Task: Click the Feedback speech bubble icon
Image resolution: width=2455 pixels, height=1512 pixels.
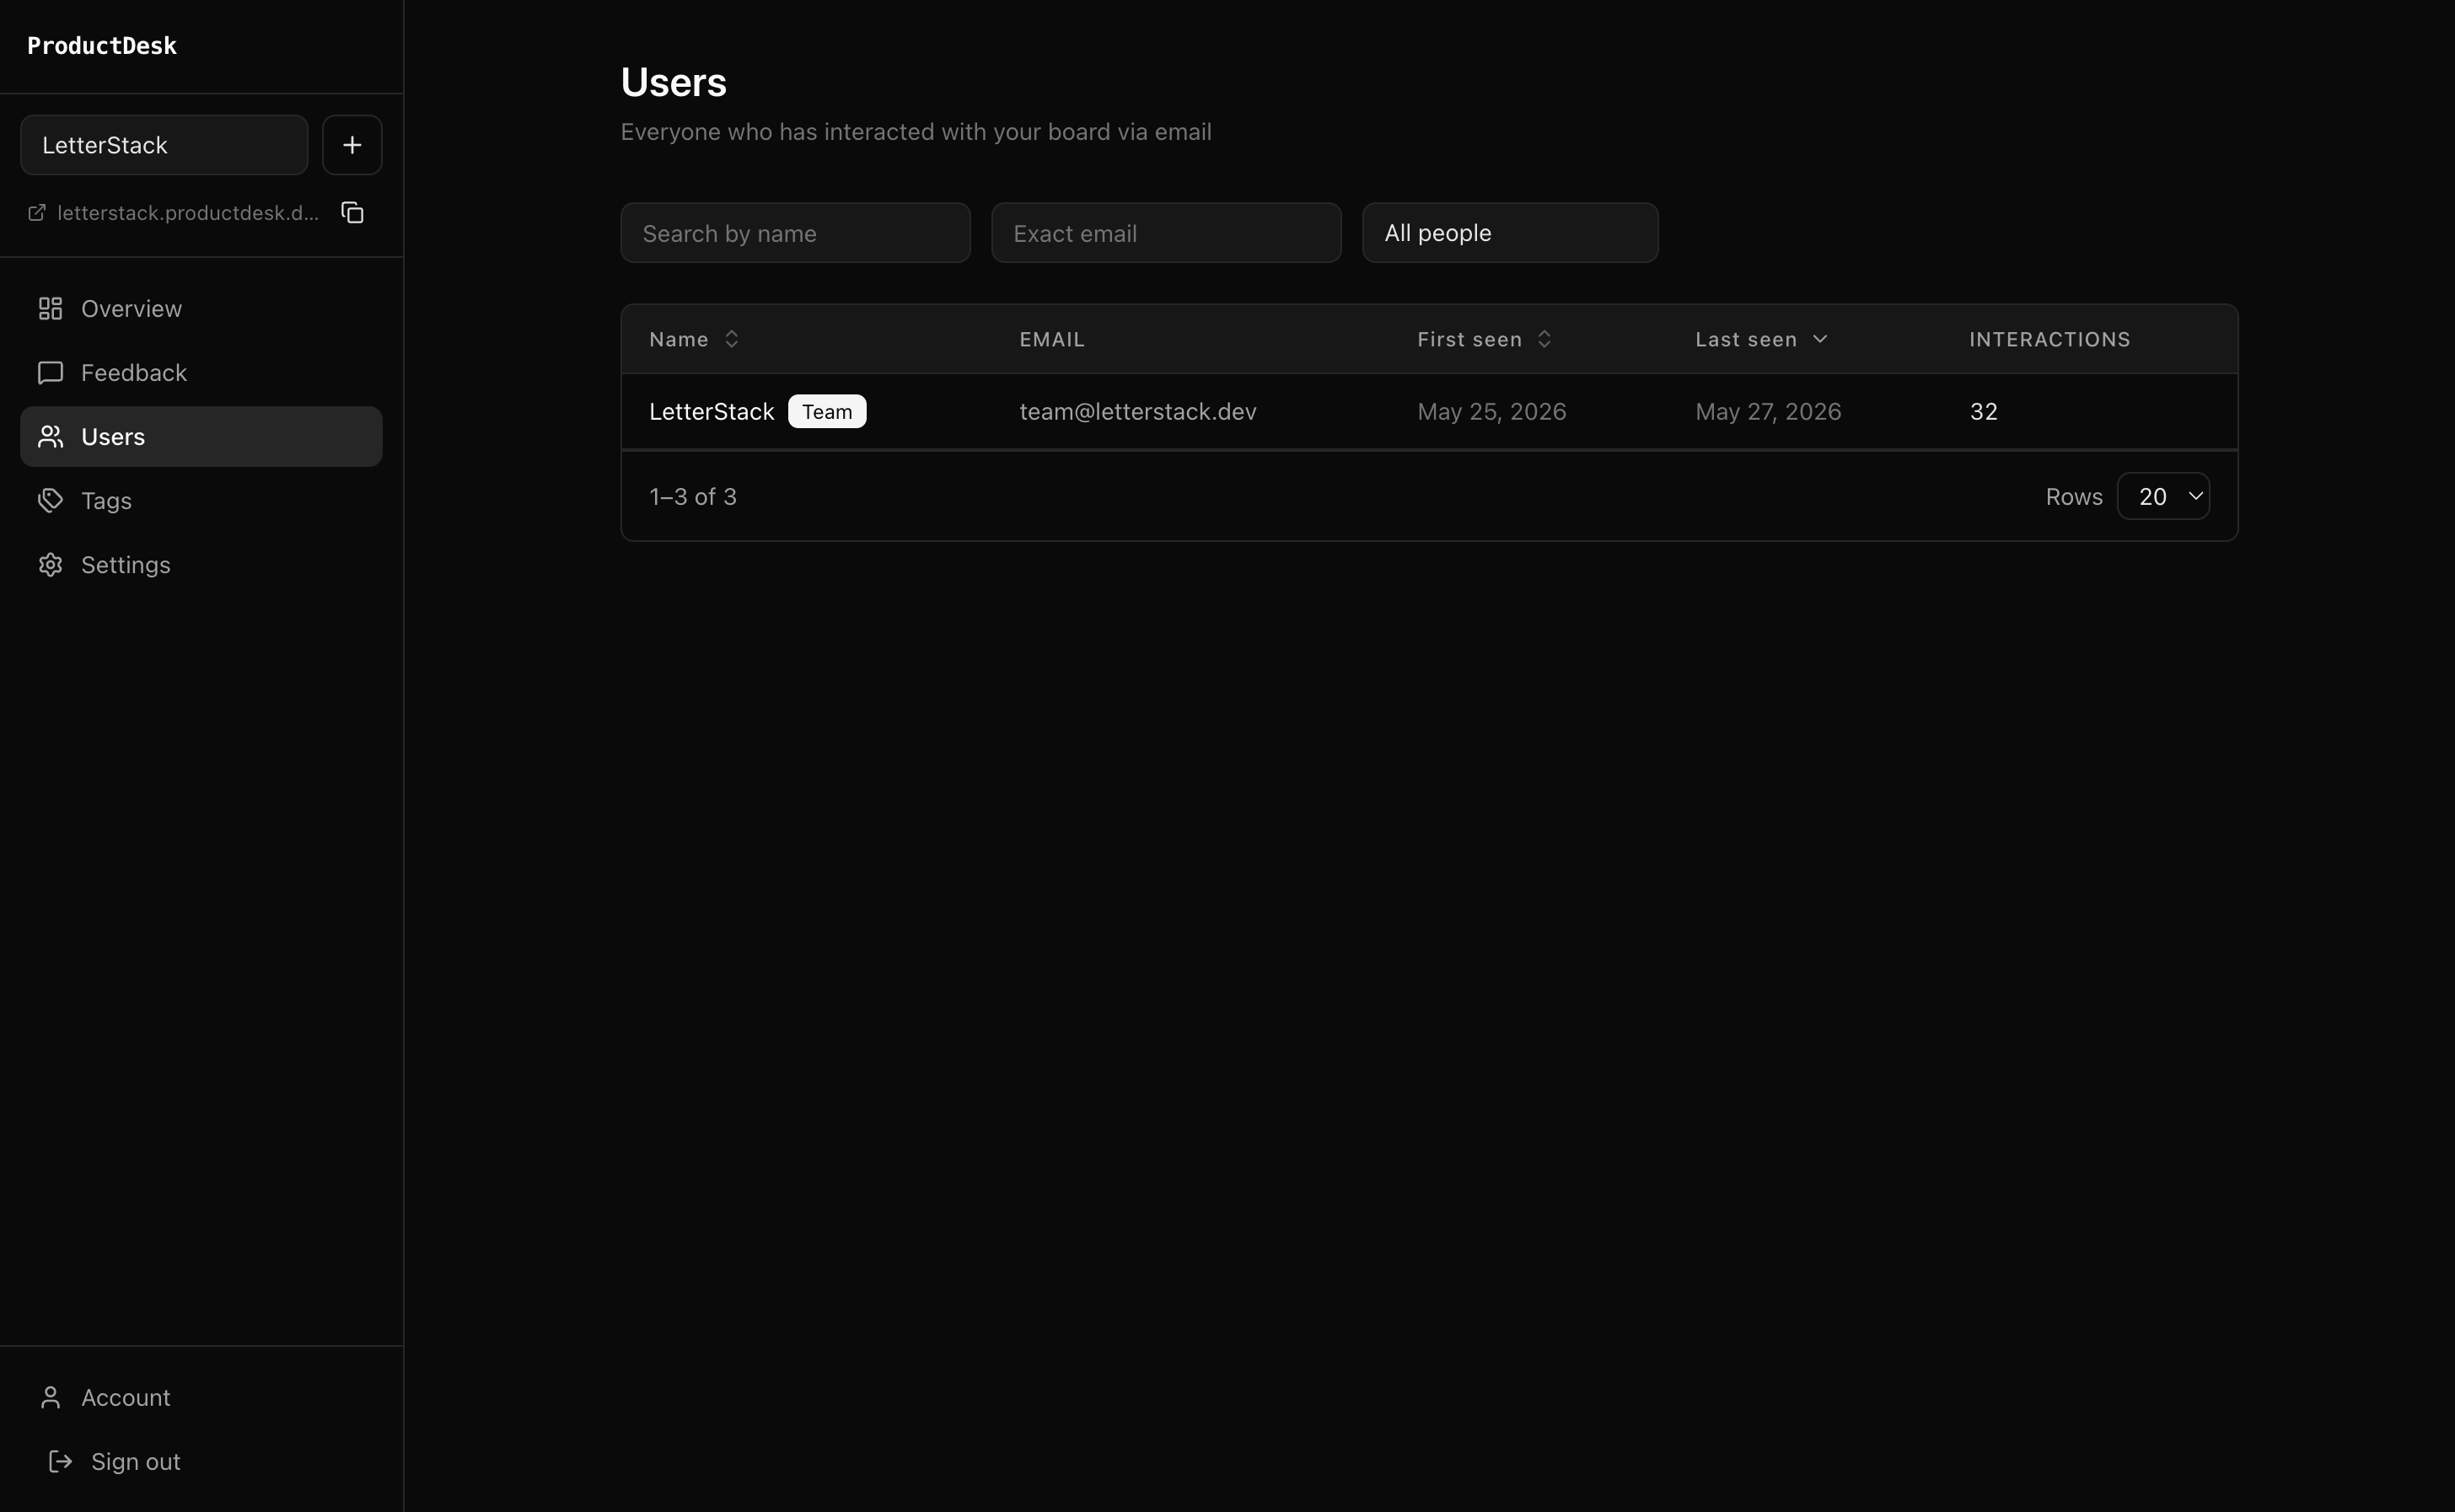Action: (x=51, y=373)
